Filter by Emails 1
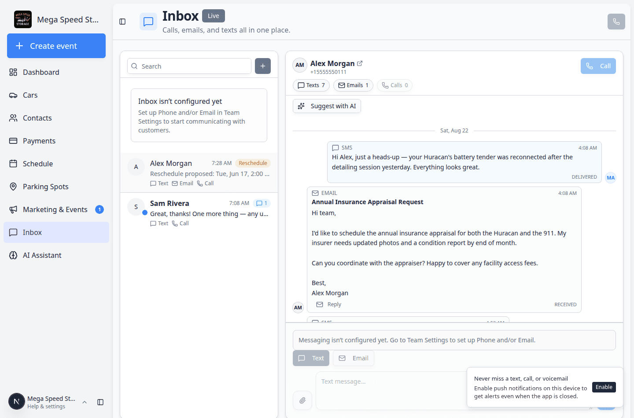Viewport: 634px width, 418px height. [x=353, y=85]
